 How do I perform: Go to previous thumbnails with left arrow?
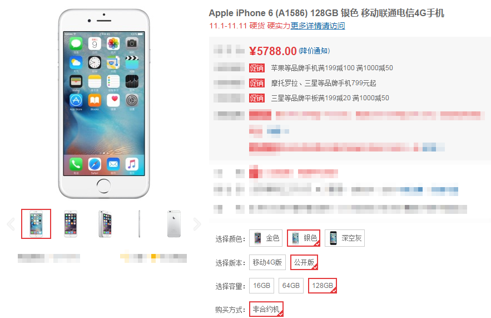point(11,224)
